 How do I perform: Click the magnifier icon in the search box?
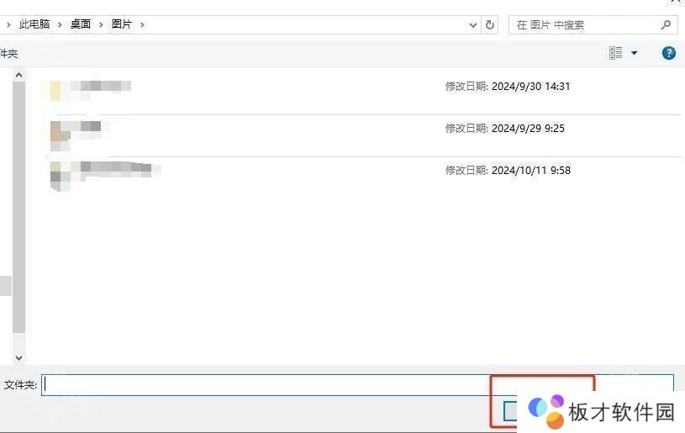(666, 25)
